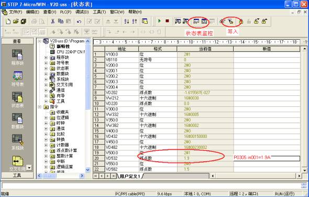Click the 当前值 column header
This screenshot has height=197, width=309.
[205, 49]
